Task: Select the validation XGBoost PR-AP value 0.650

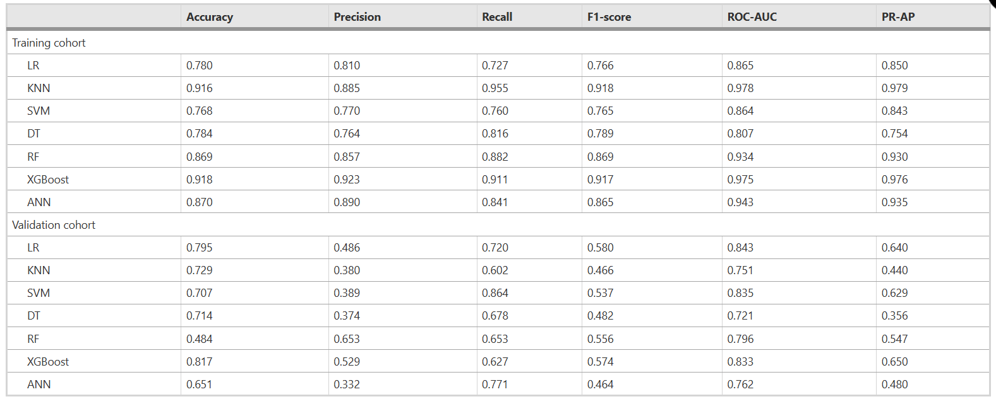Action: click(x=895, y=362)
